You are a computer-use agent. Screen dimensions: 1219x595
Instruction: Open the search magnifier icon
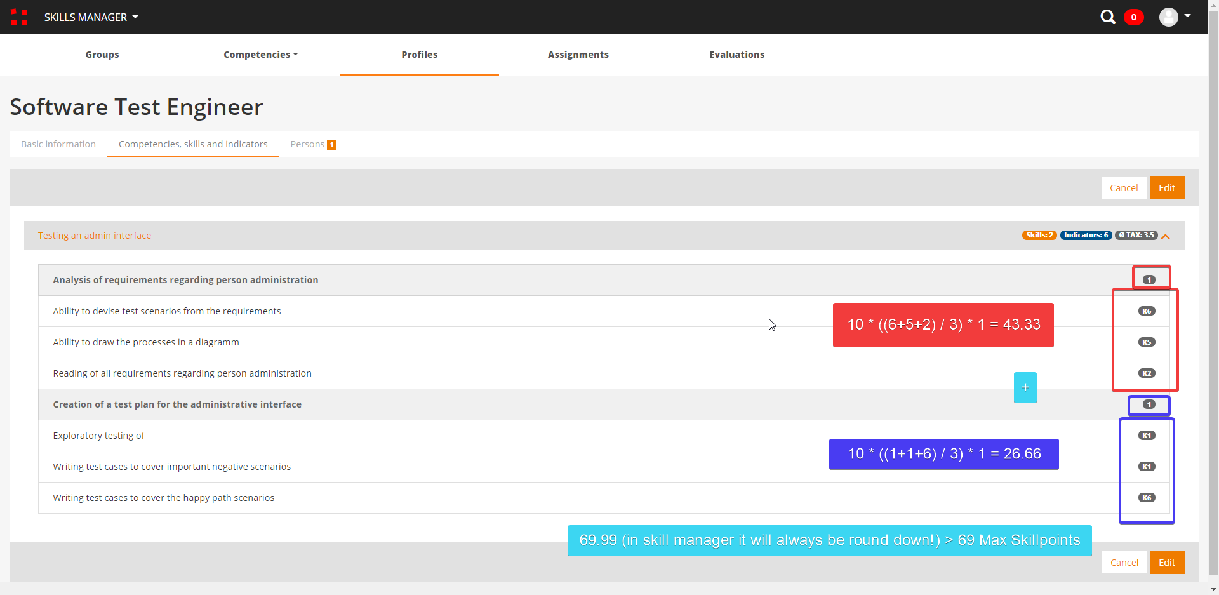tap(1108, 17)
